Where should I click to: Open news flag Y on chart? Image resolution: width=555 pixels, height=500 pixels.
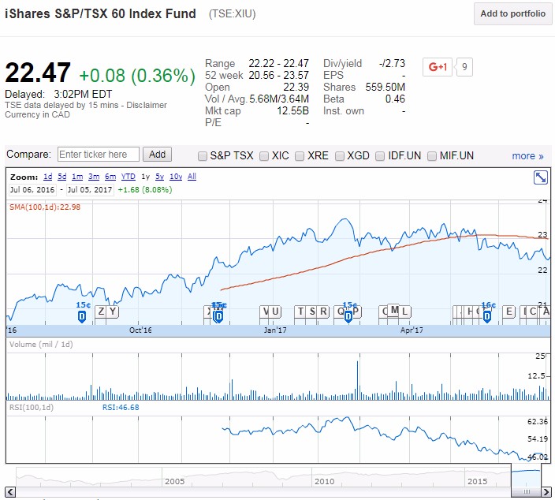pos(113,312)
